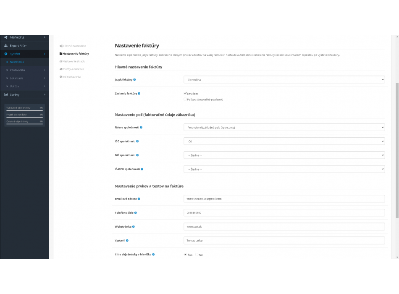Click help icon next to Vystavil
This screenshot has height=294, width=399.
coord(127,241)
